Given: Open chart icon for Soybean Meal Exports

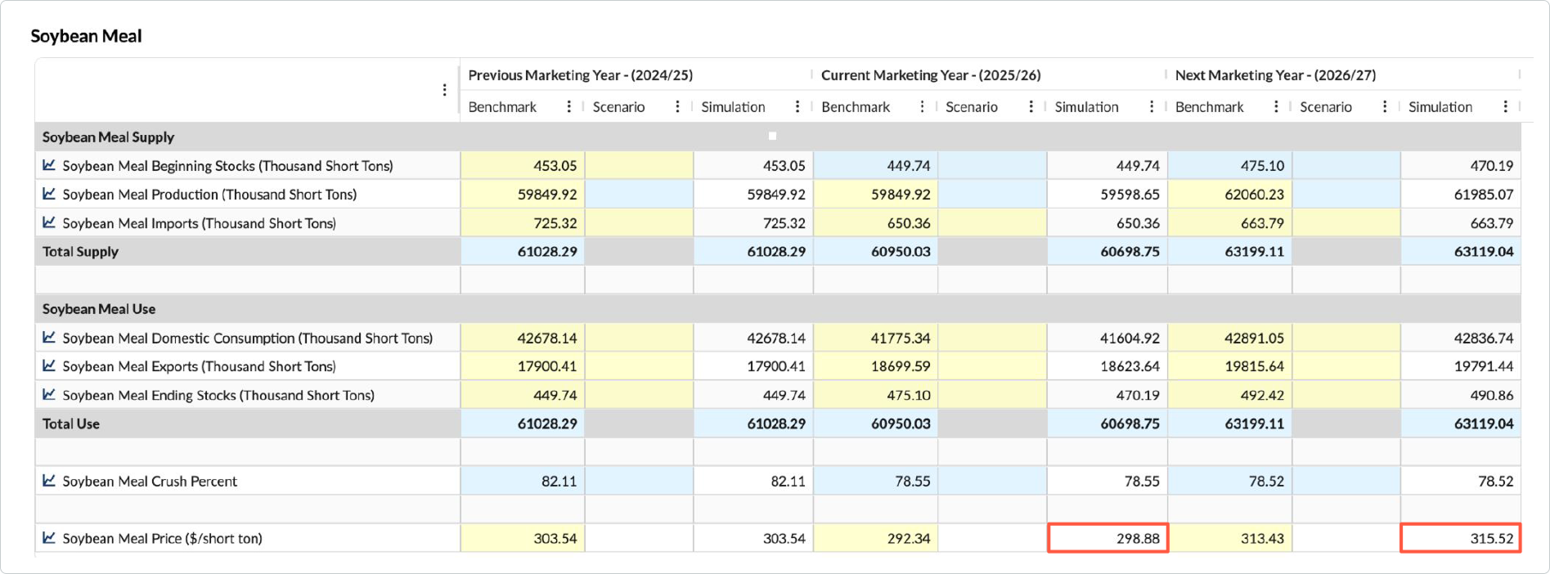Looking at the screenshot, I should [49, 365].
